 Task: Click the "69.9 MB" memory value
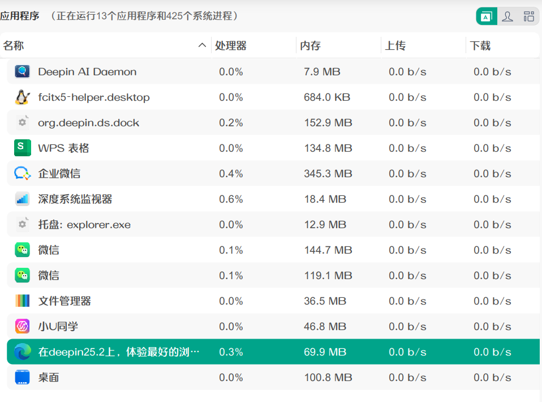(x=325, y=352)
